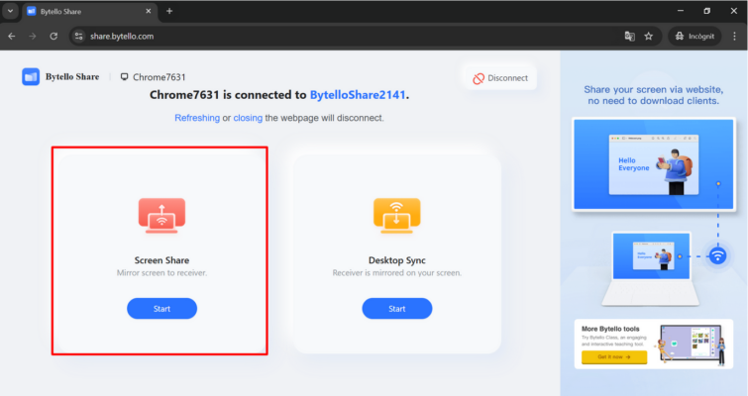Open the translate page icon
748x396 pixels.
[x=629, y=36]
